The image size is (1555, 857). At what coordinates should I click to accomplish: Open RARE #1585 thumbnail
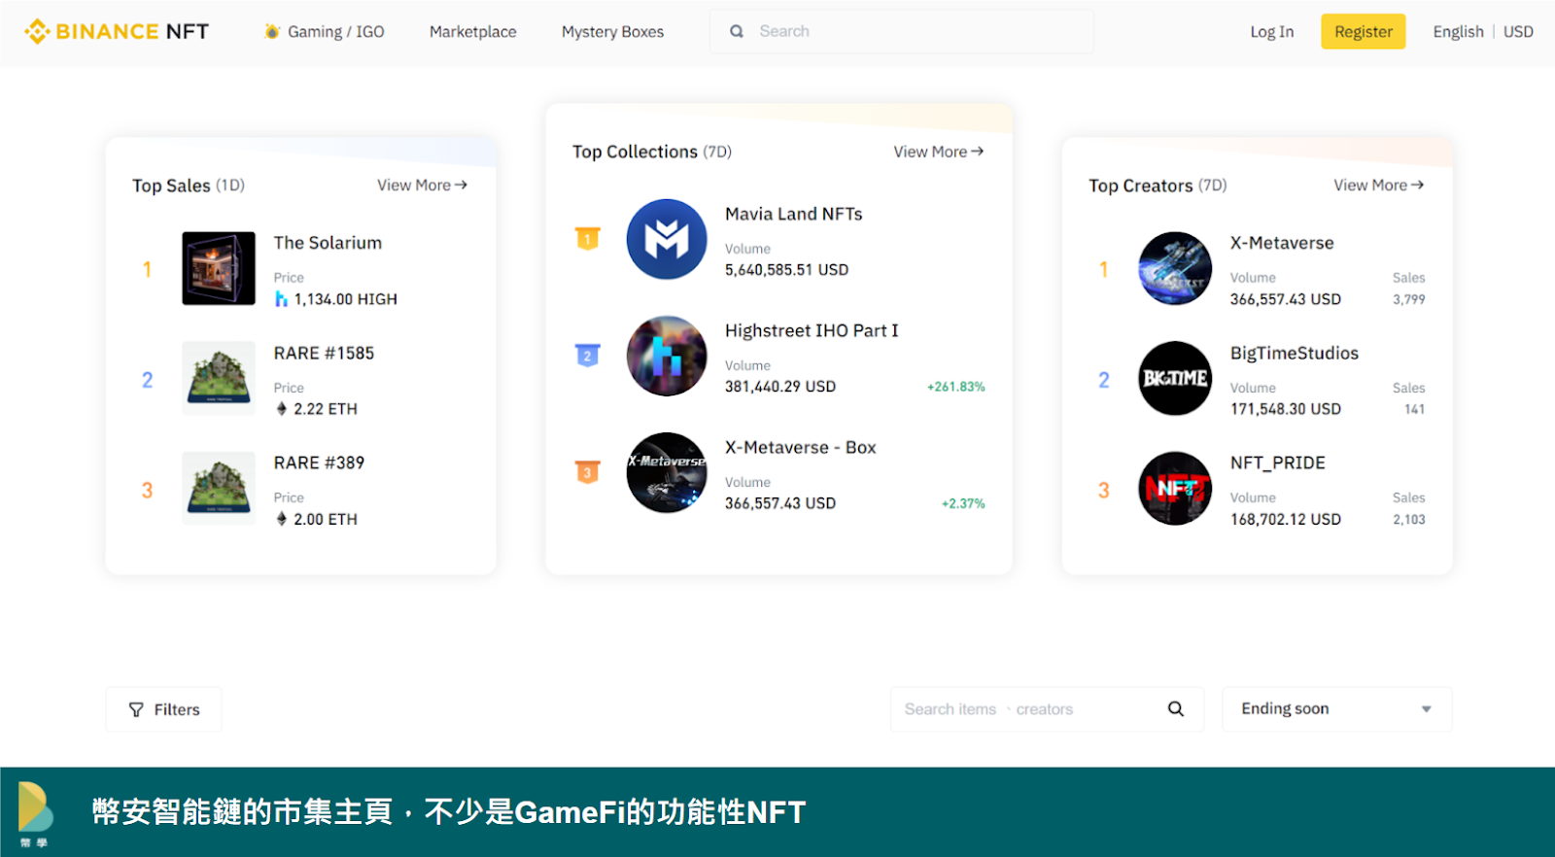tap(219, 378)
